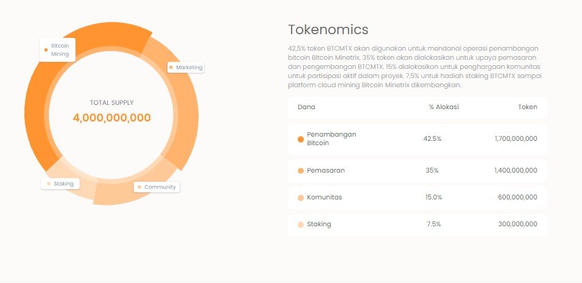Screen dimensions: 582x283
Task: Click the TOTAL SUPPLY caption in chart center
Action: (x=112, y=102)
